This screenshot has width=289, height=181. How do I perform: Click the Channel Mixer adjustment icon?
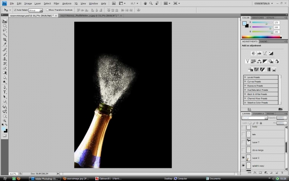tap(277, 61)
